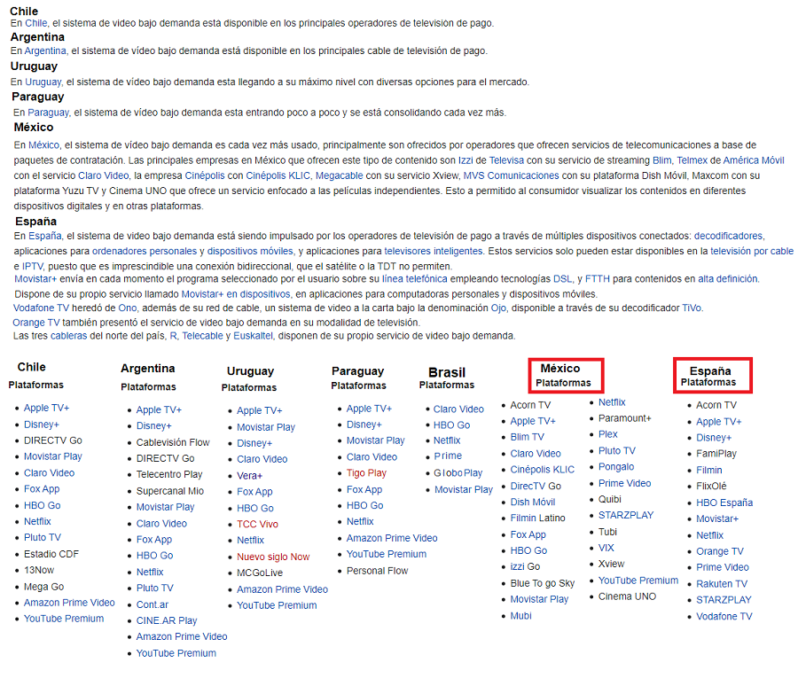
Task: Click Cablevisión Flow under Argentina
Action: click(x=173, y=442)
